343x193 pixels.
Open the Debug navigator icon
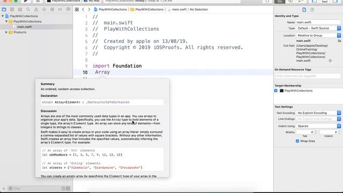coord(52,10)
